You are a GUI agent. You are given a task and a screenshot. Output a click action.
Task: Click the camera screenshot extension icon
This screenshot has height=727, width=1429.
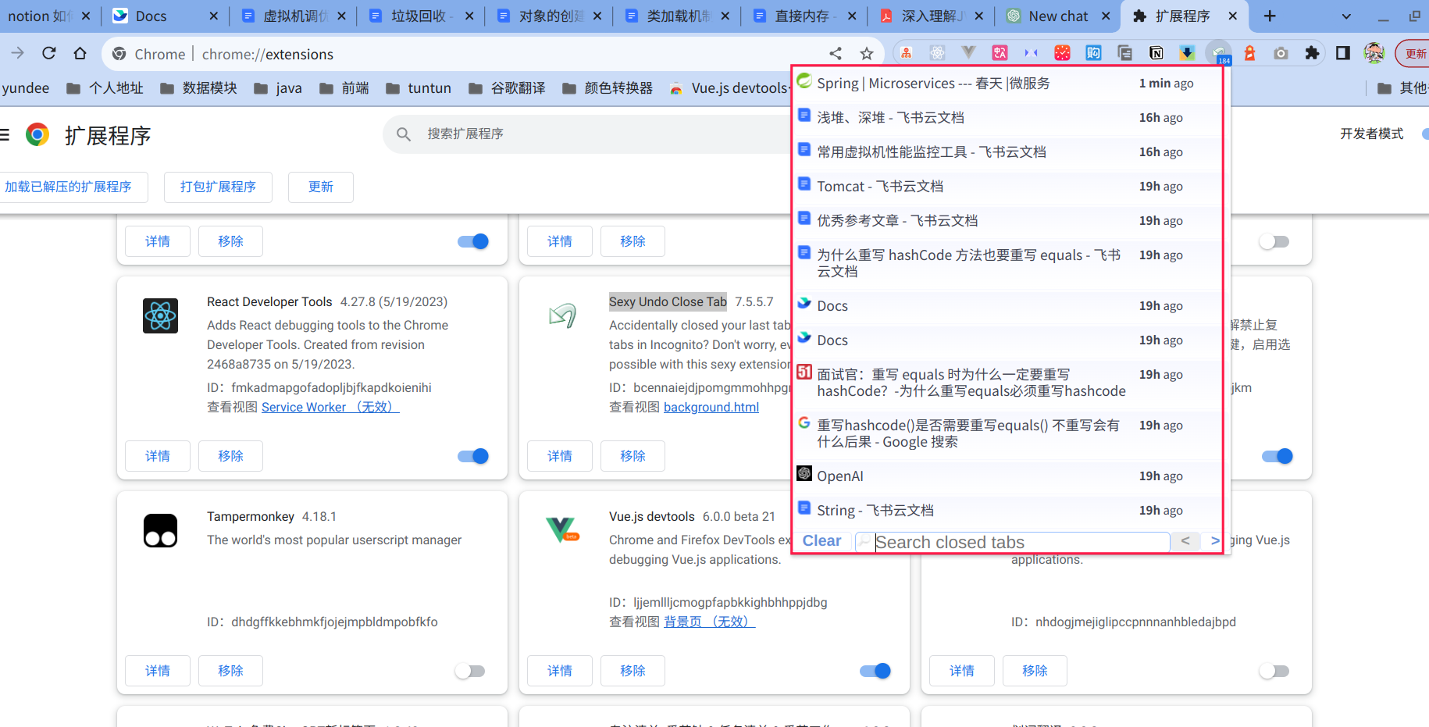[x=1281, y=53]
